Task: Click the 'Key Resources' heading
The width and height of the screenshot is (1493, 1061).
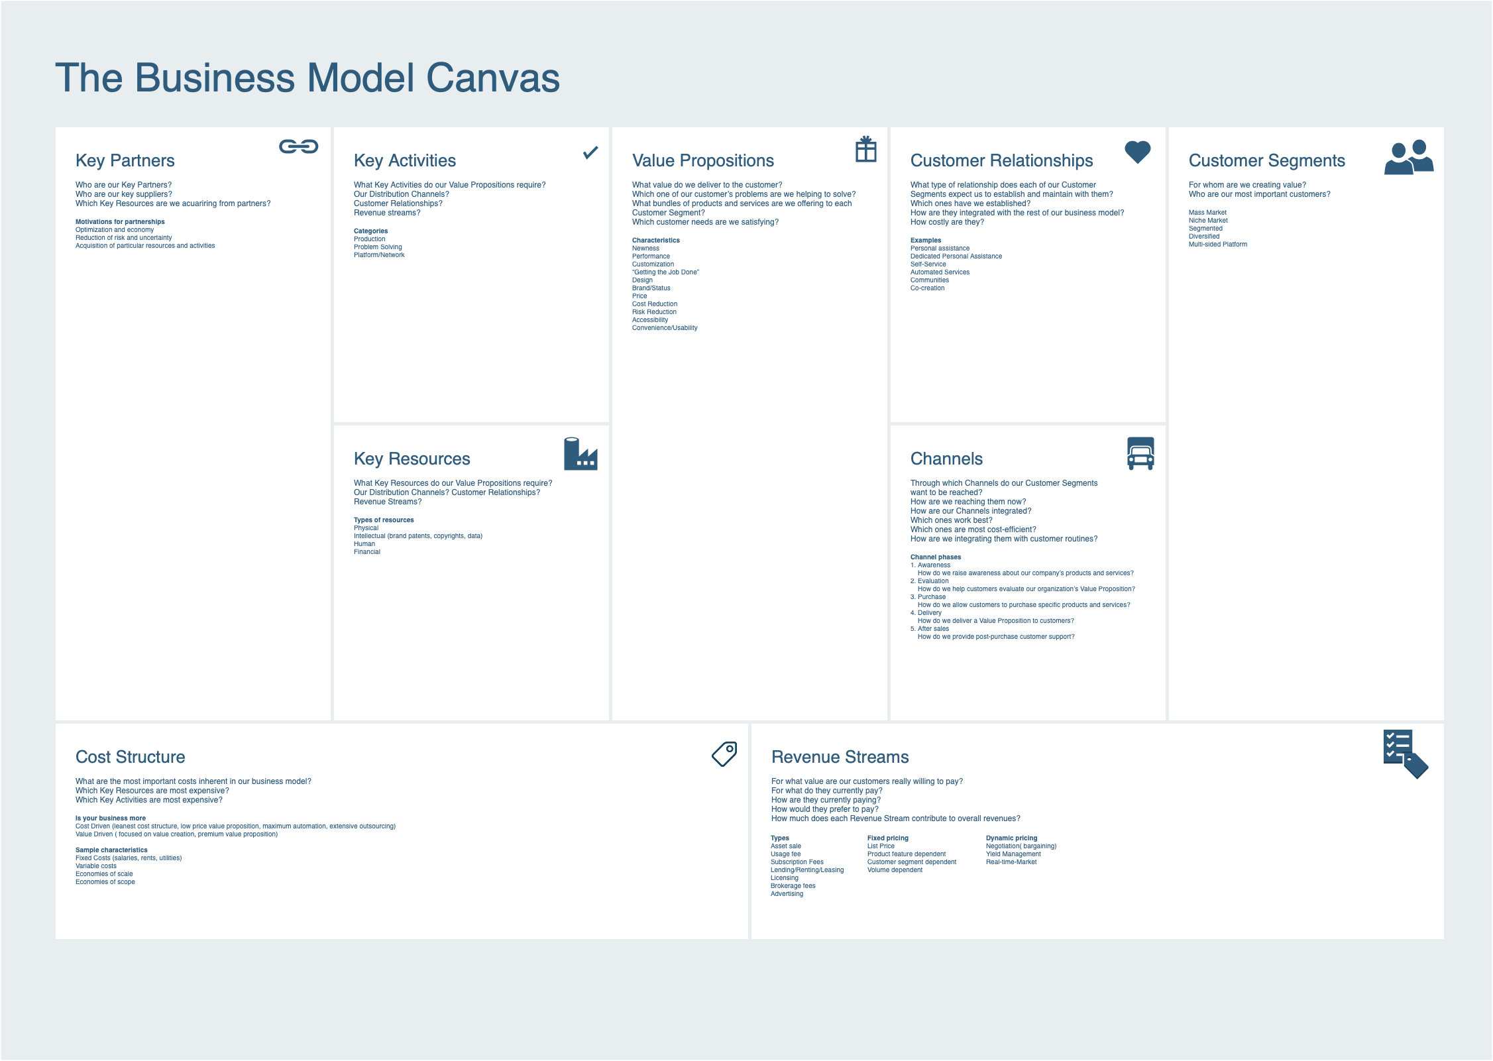Action: [x=412, y=459]
